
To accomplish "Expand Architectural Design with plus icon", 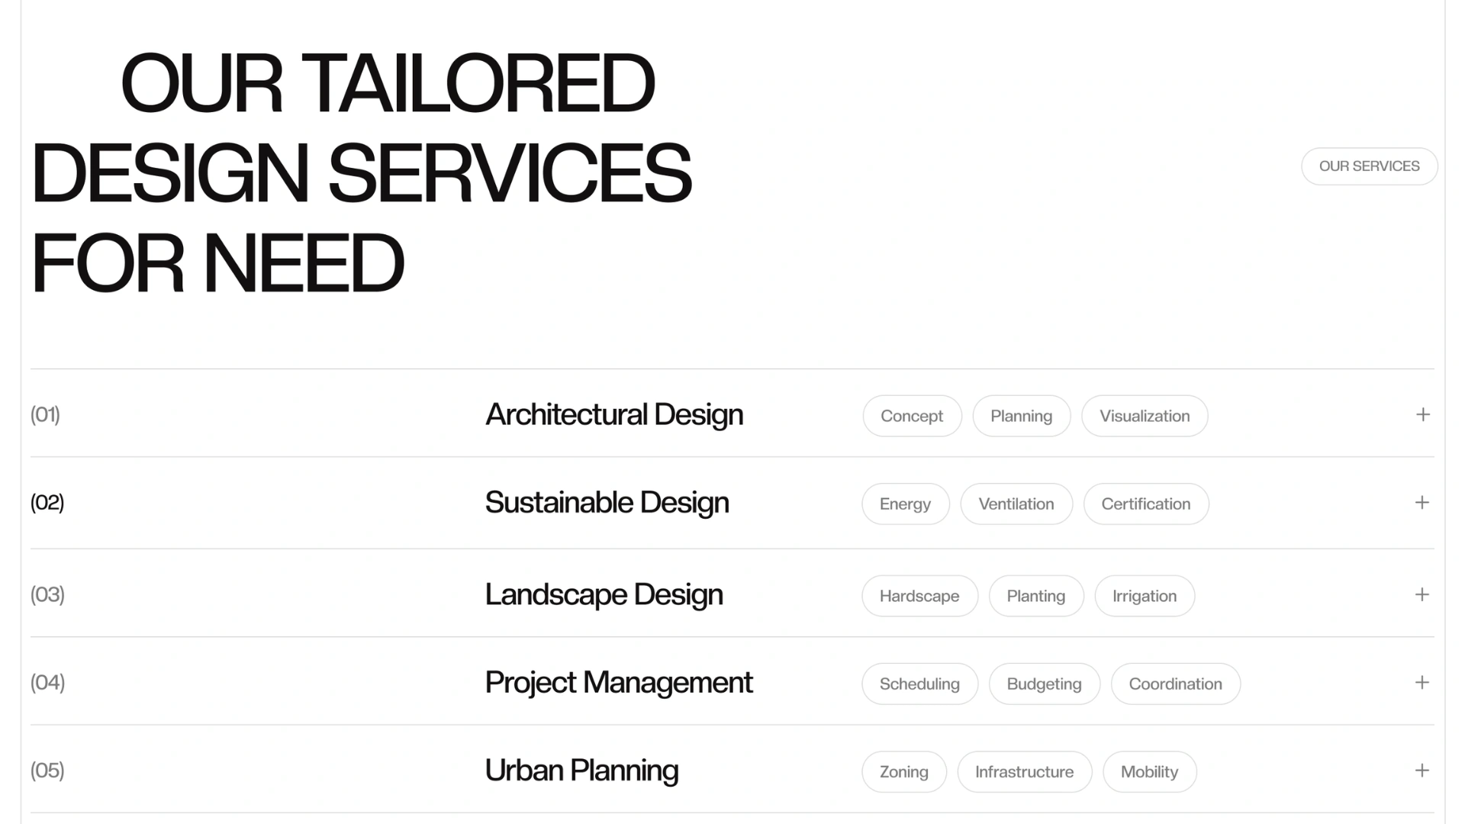I will 1423,414.
